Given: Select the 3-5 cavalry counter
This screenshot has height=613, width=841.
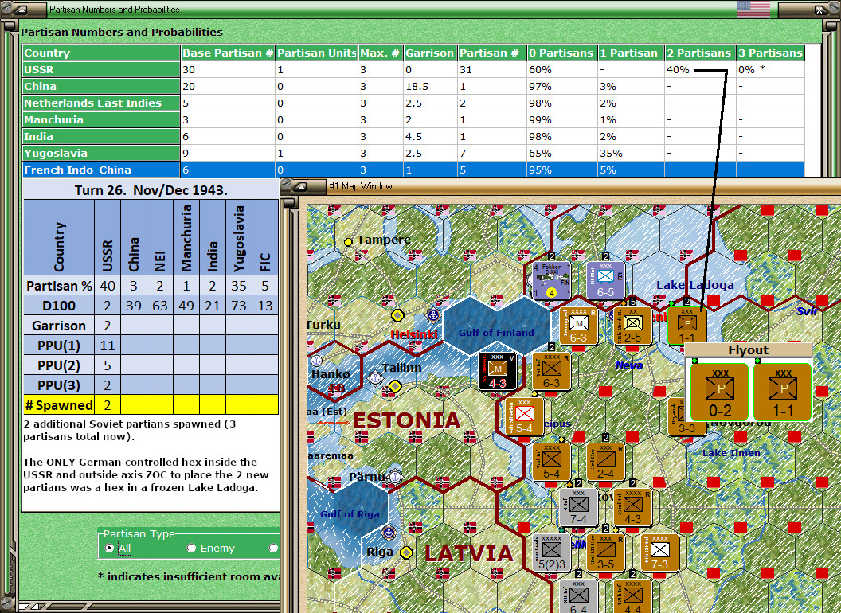Looking at the screenshot, I should (x=605, y=553).
